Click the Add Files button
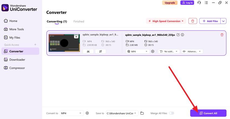This screenshot has height=119, width=230. (x=210, y=21)
